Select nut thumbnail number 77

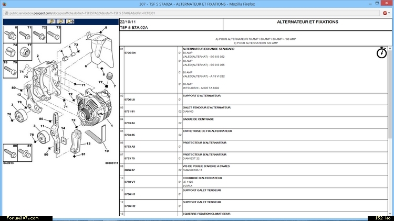(x=24, y=52)
